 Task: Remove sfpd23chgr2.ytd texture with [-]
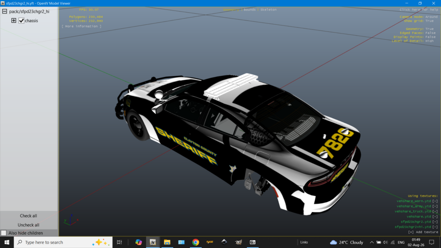coord(435,222)
